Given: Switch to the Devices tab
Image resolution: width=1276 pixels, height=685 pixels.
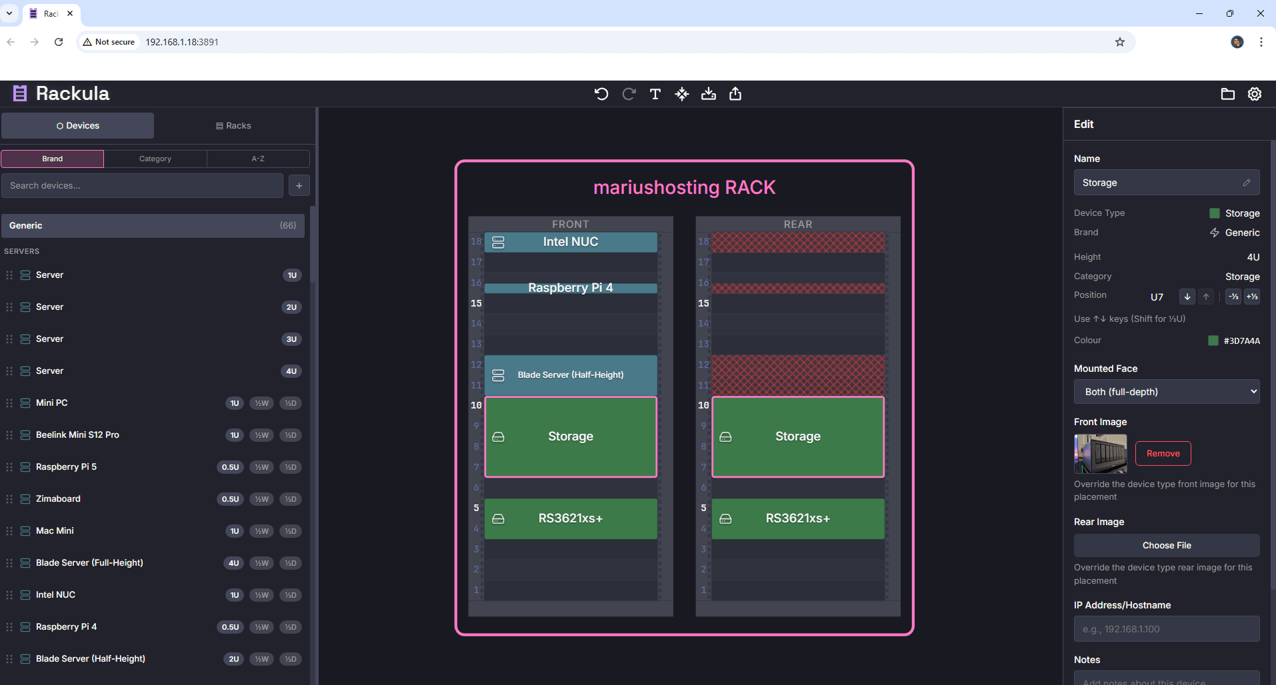Looking at the screenshot, I should coord(77,125).
